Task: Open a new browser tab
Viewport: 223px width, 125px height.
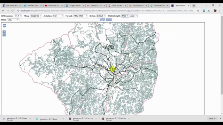Action: point(194,6)
